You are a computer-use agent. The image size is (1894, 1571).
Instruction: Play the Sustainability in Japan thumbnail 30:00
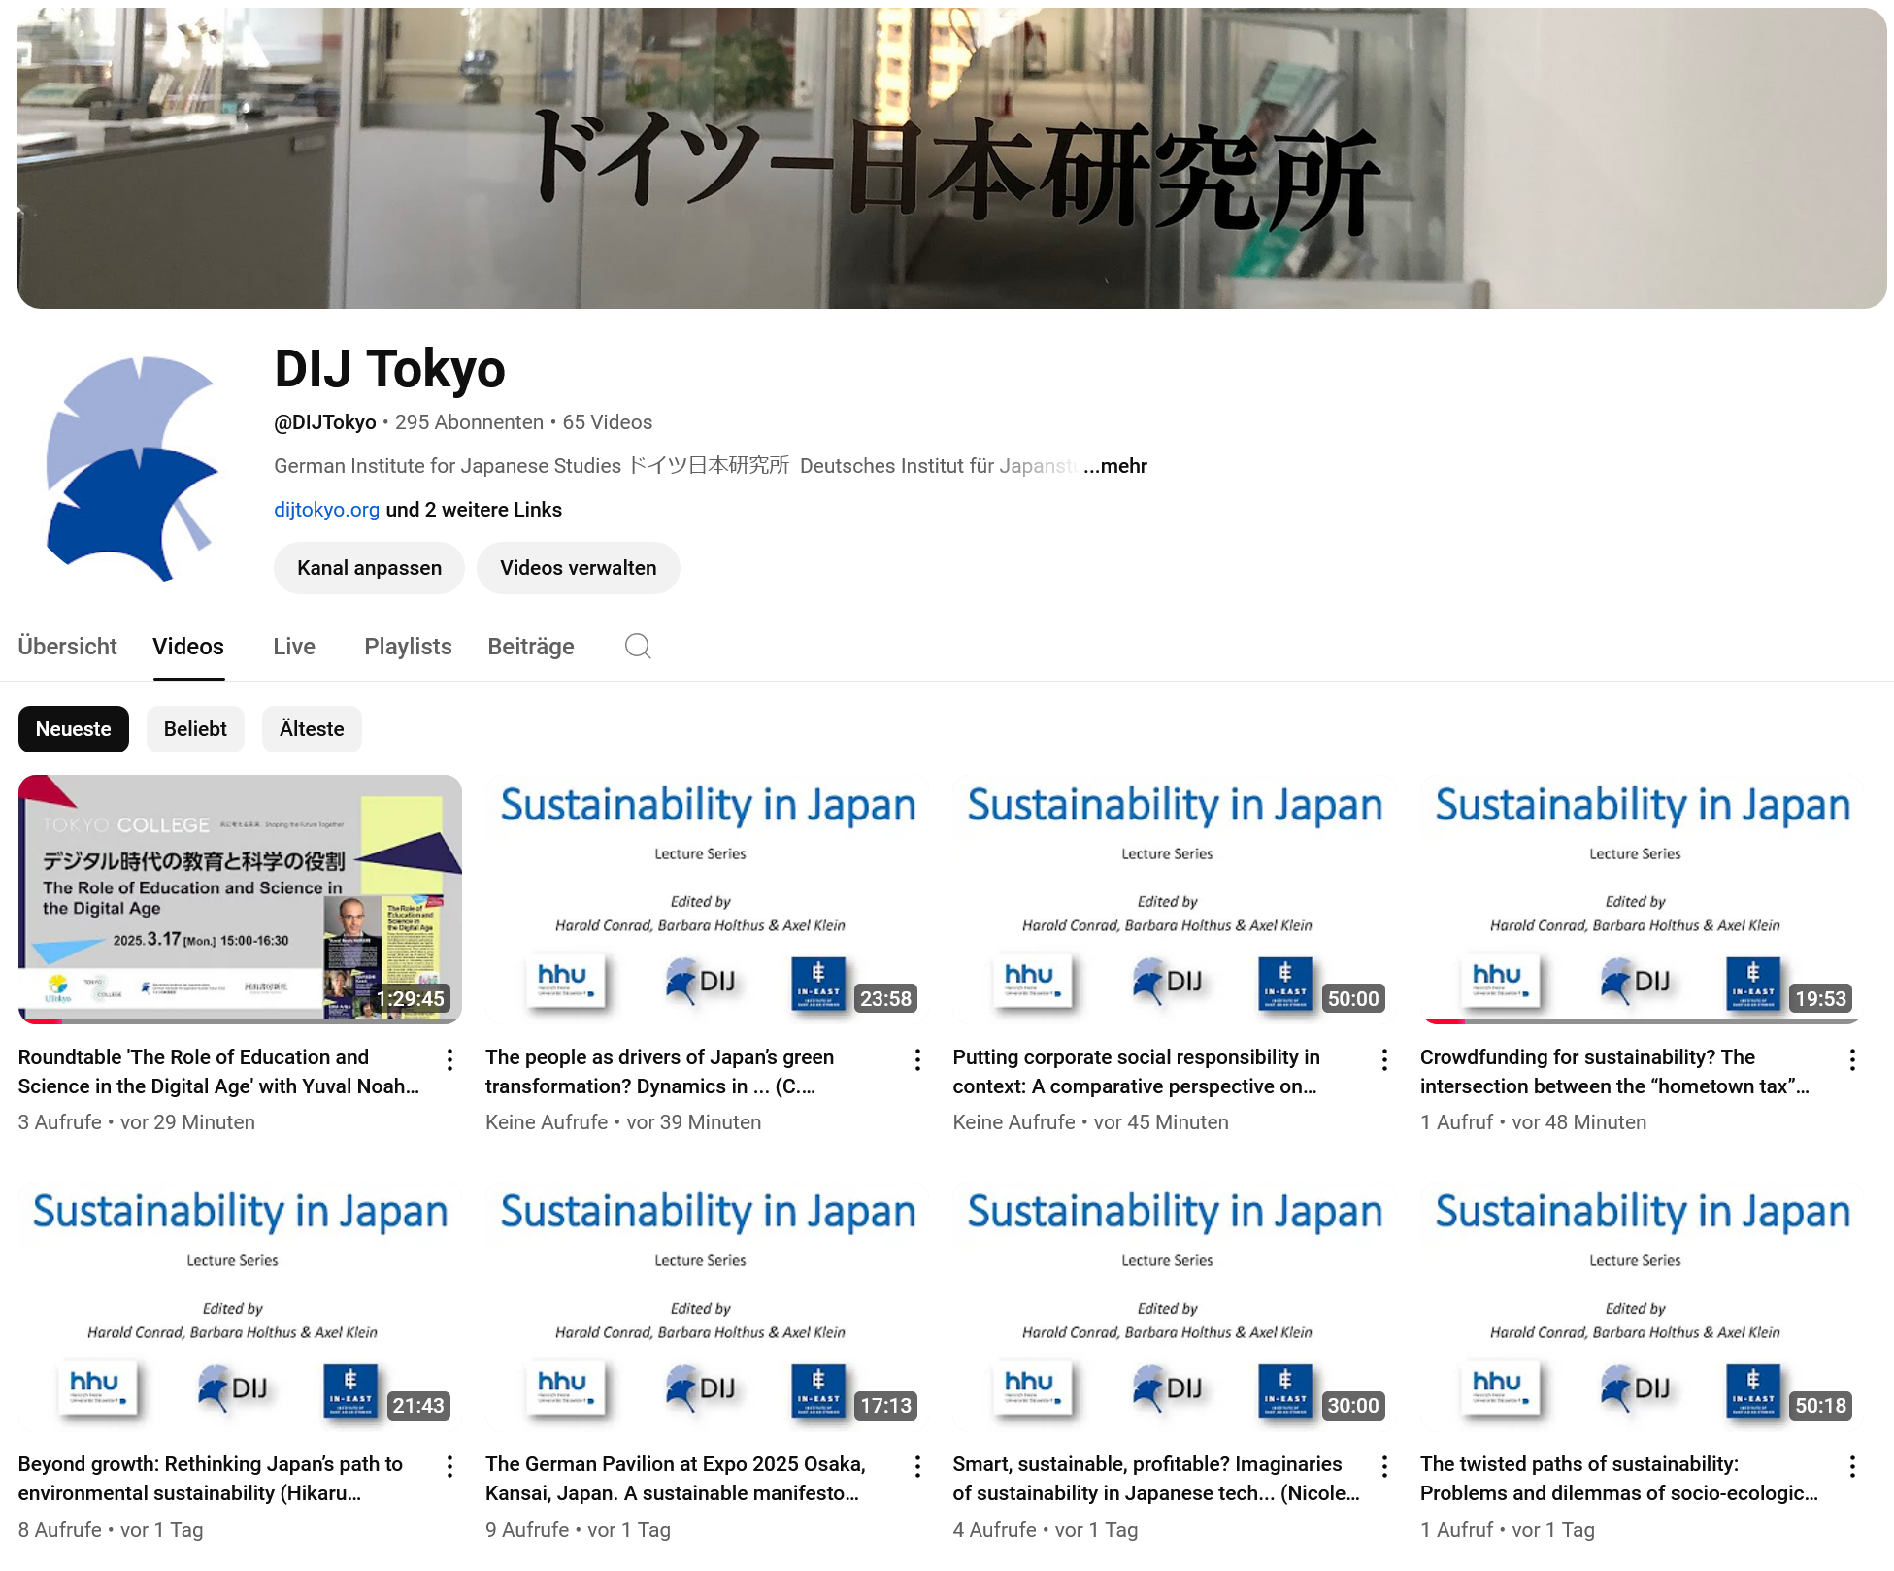click(1175, 1306)
